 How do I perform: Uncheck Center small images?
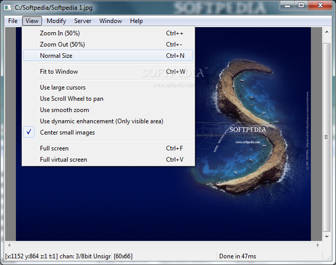(x=108, y=132)
